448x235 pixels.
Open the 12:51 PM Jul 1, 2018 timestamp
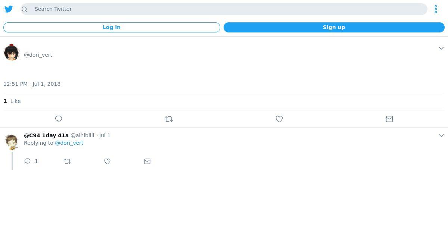pyautogui.click(x=32, y=84)
